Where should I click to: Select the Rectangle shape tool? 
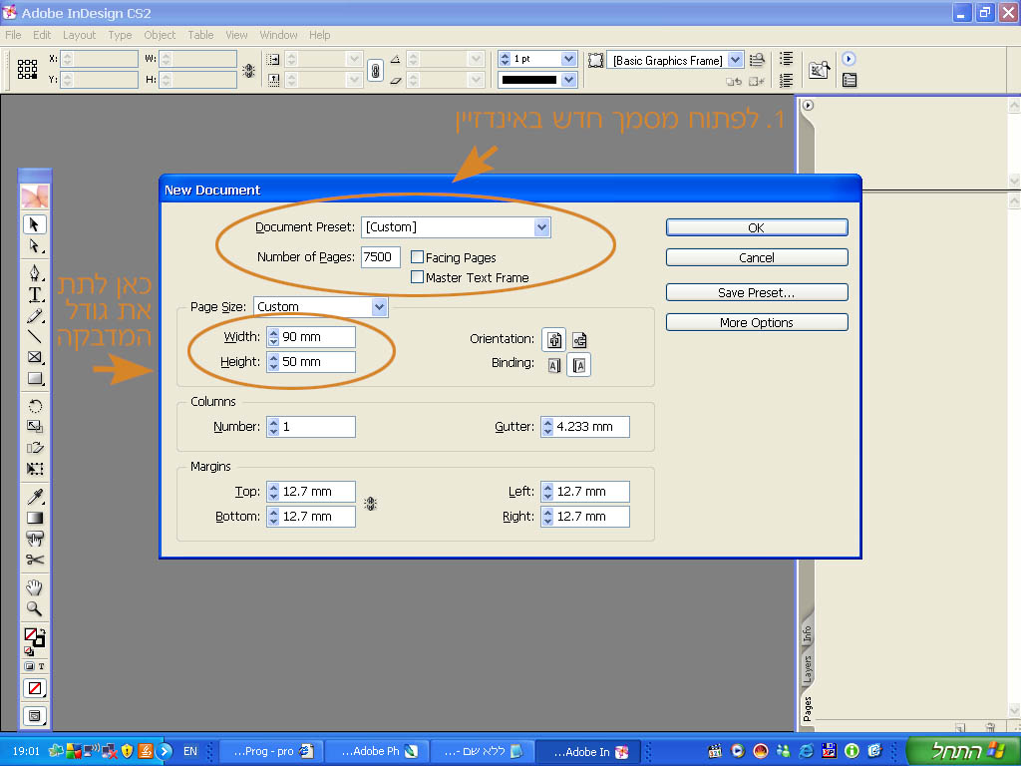click(x=35, y=378)
